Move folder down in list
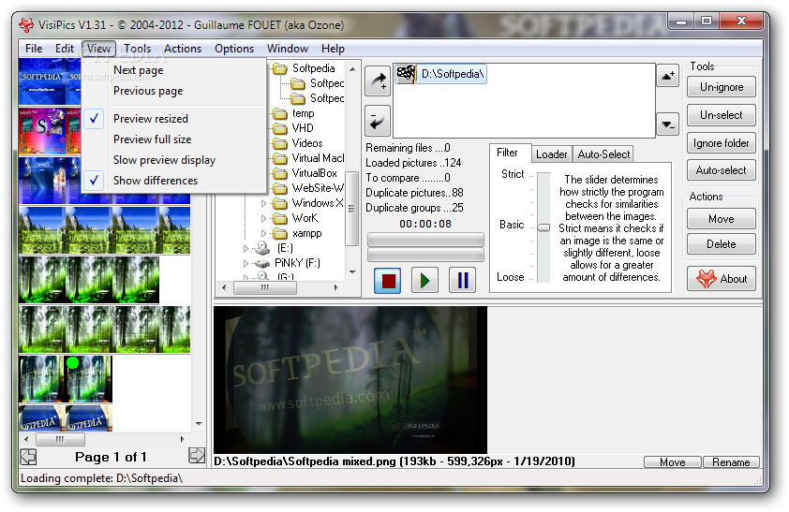The width and height of the screenshot is (789, 512). point(668,124)
